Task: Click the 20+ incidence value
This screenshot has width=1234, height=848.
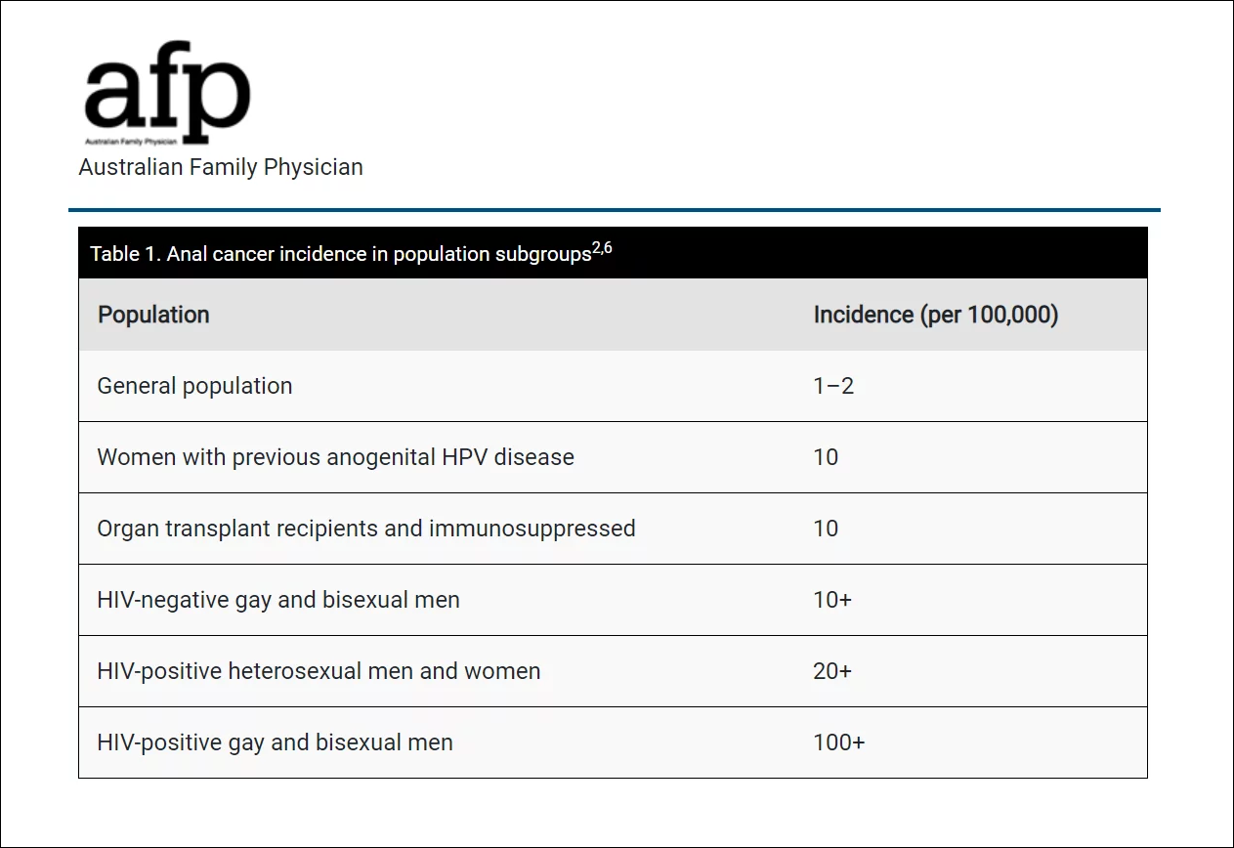Action: tap(832, 671)
